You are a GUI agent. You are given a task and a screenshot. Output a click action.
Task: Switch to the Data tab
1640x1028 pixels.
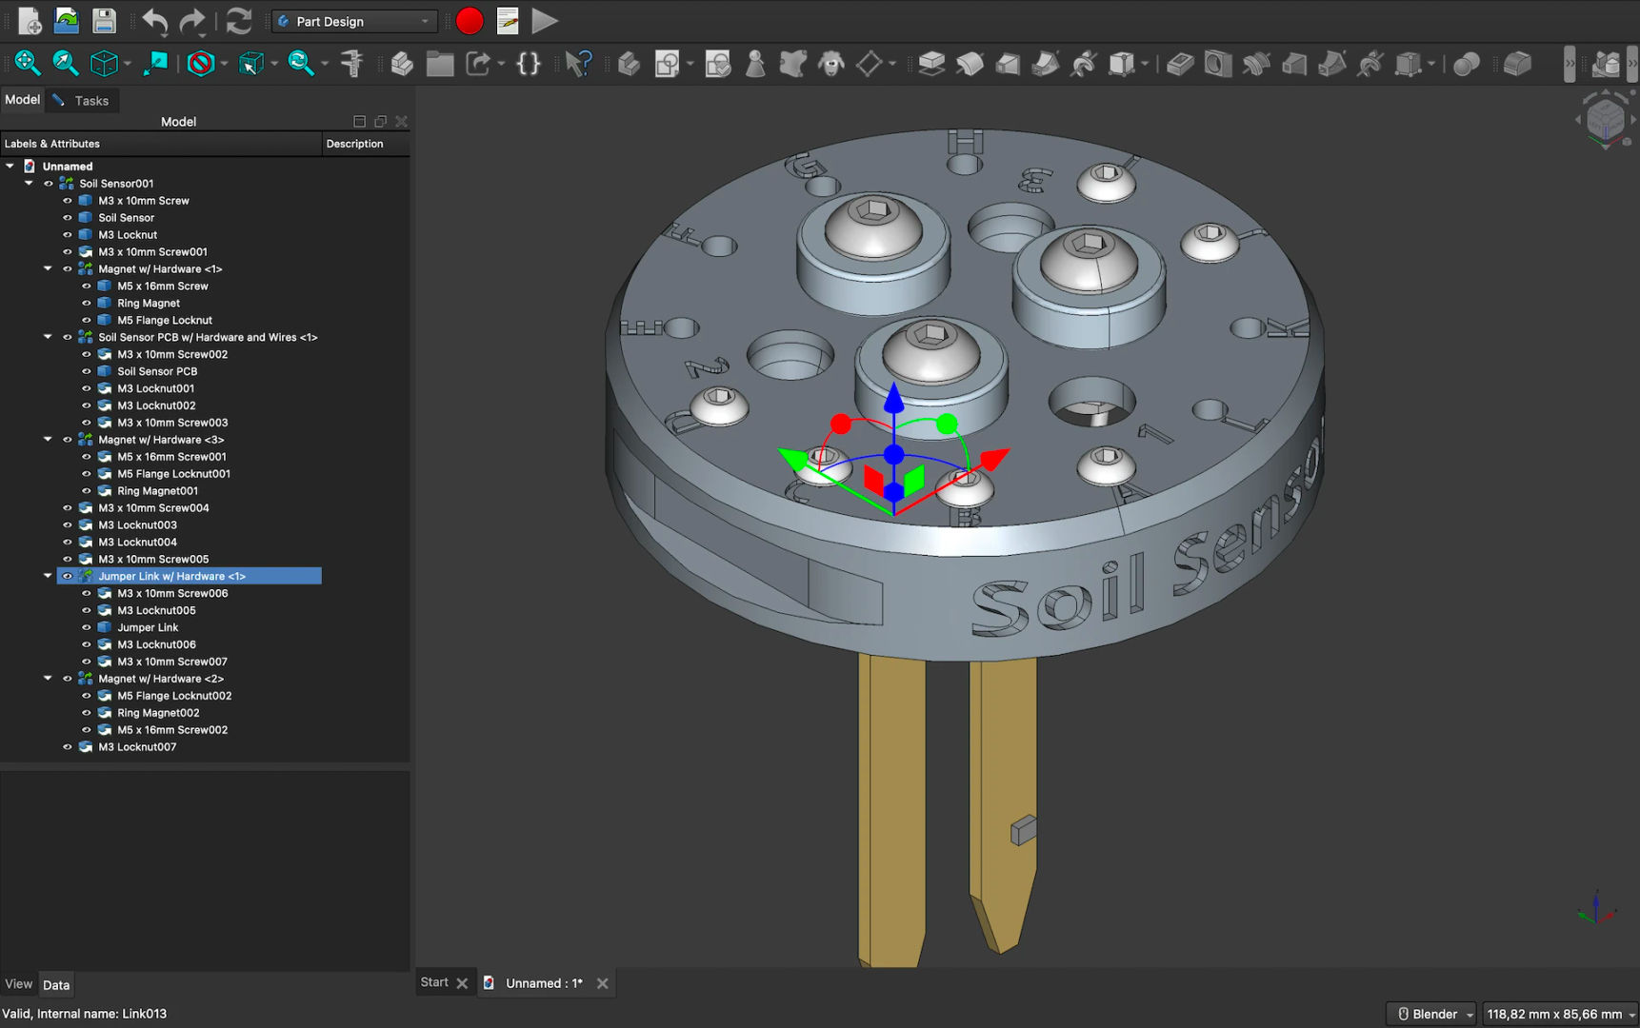click(56, 984)
